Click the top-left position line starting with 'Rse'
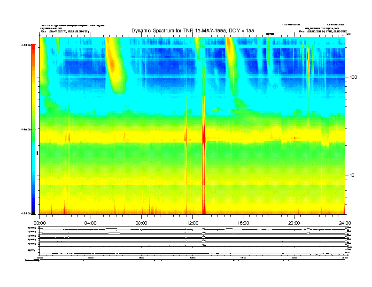Image resolution: width=372 pixels, height=287 pixels. (64, 31)
